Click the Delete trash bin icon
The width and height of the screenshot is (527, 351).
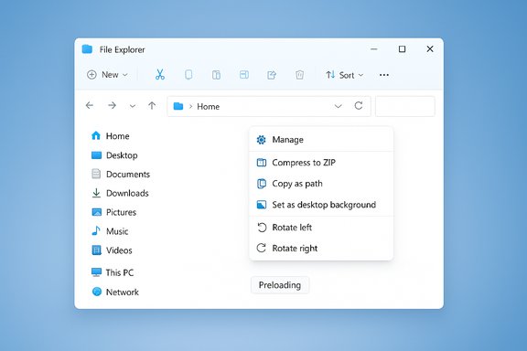[x=299, y=75]
